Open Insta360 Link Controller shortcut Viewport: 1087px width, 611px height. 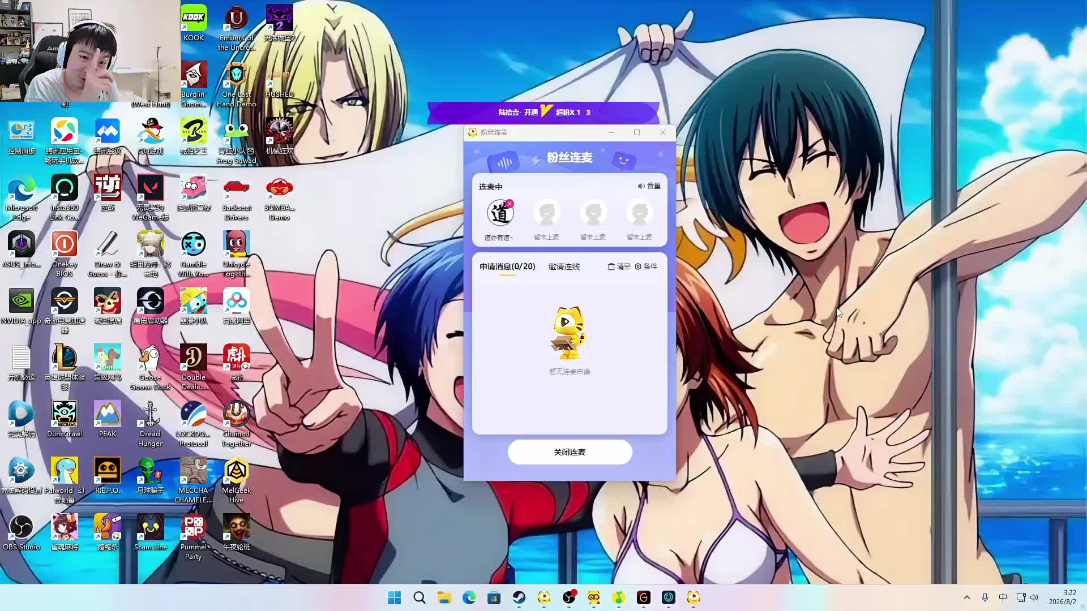65,197
